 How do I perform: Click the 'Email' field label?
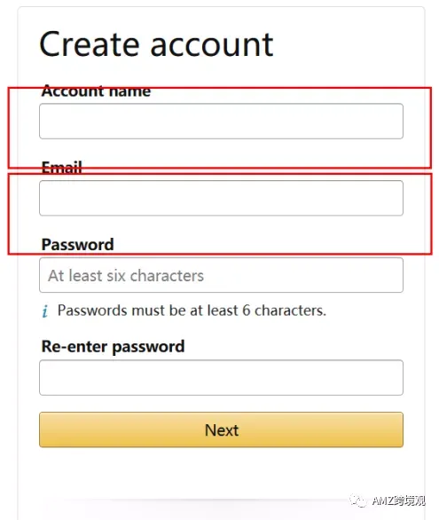pos(61,168)
